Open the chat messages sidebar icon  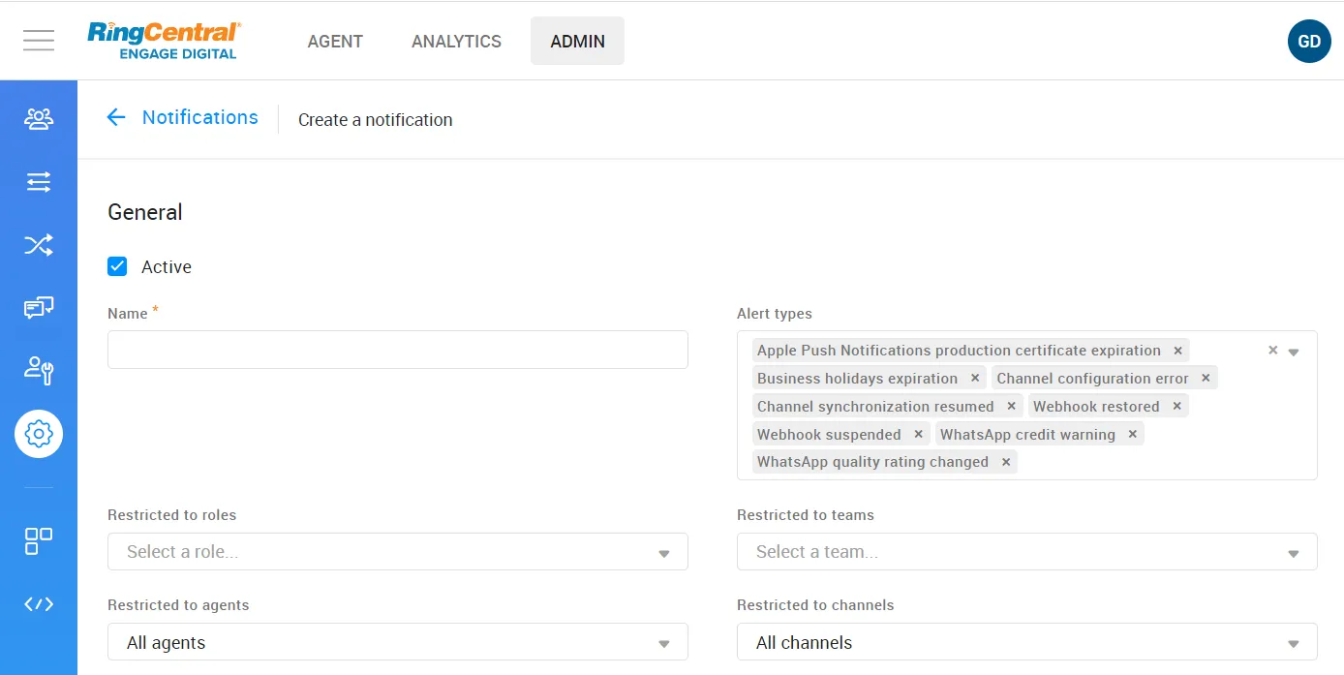[x=39, y=308]
